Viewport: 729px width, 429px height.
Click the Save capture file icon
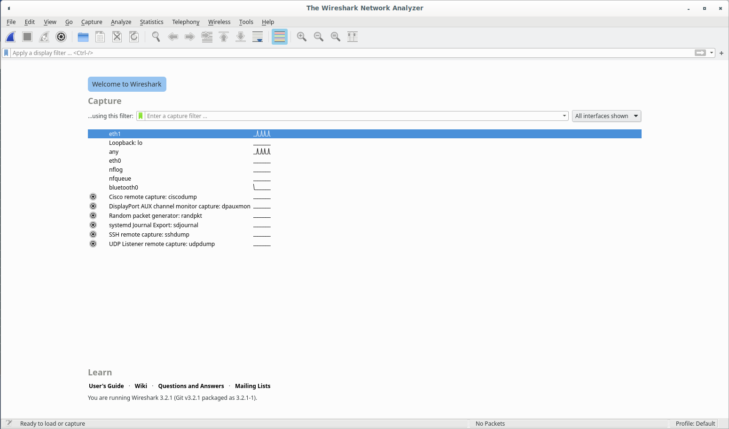tap(100, 37)
